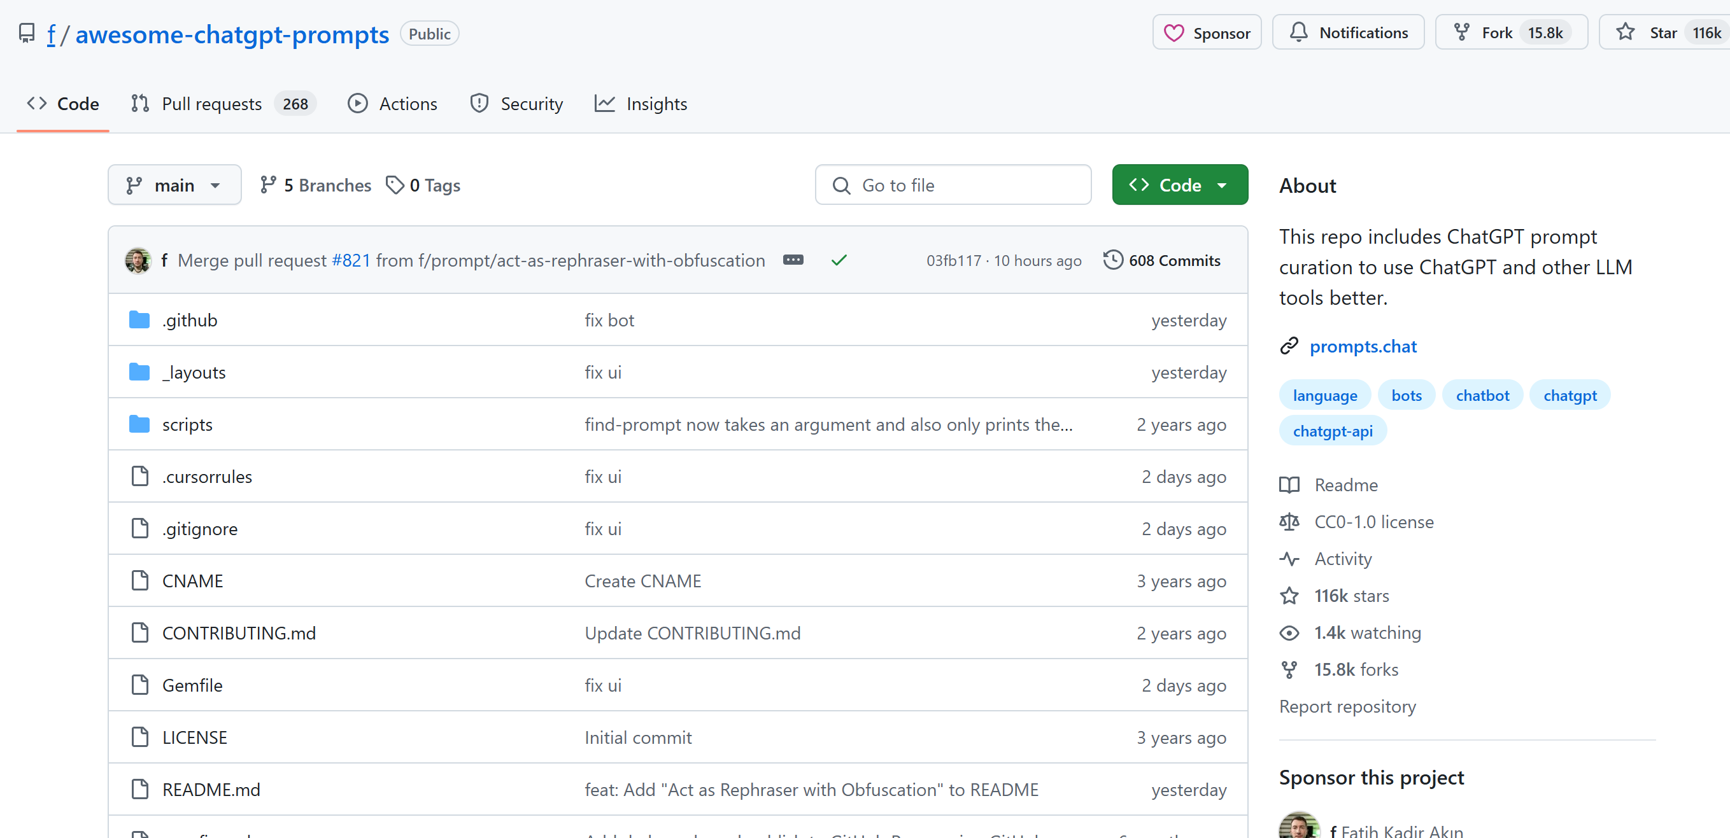1730x838 pixels.
Task: Click the star icon next to 116k stars
Action: pos(1289,596)
